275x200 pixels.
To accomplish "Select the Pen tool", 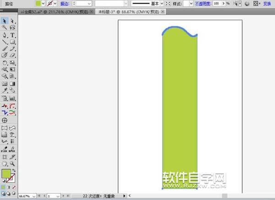I will click(5, 35).
